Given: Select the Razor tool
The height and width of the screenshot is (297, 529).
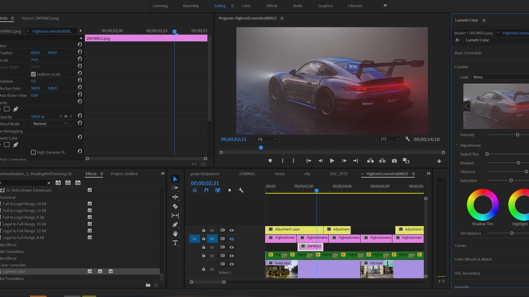Looking at the screenshot, I should tap(175, 206).
